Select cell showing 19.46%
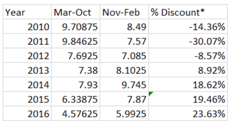The image size is (231, 125). tap(188, 99)
